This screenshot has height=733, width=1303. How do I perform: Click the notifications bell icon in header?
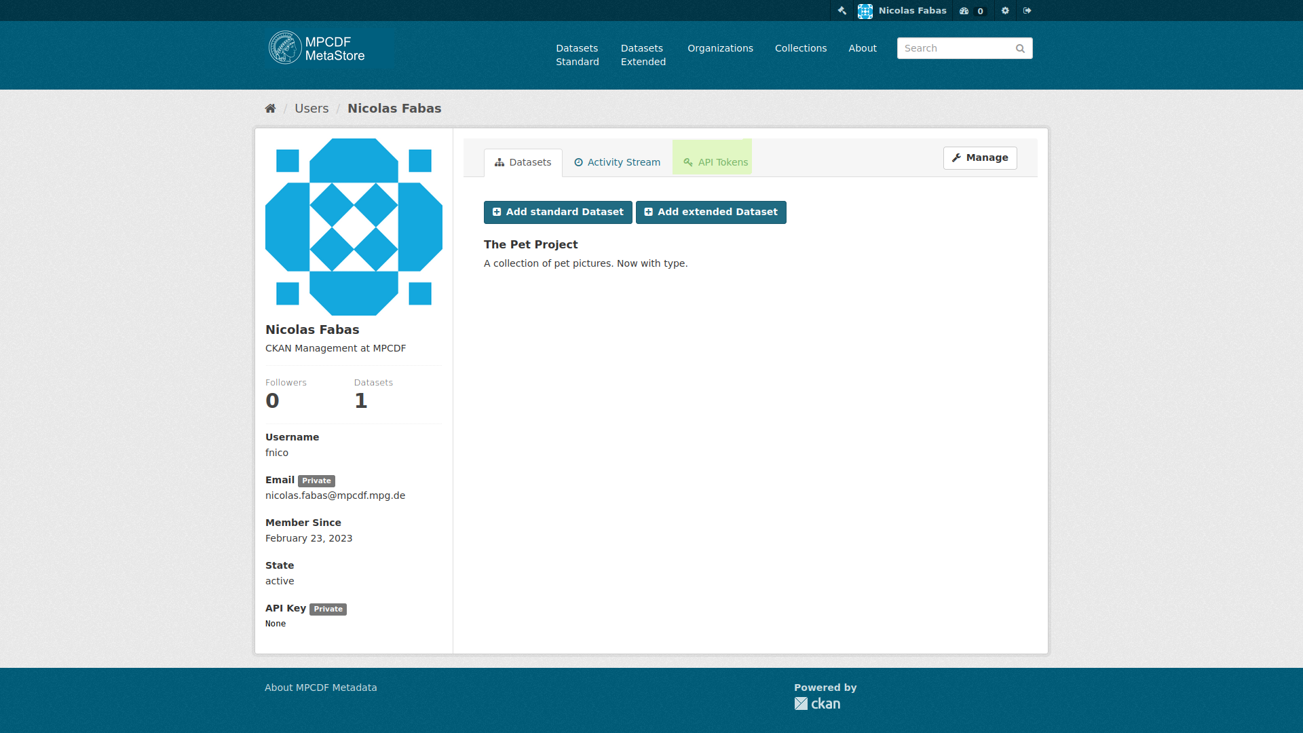(965, 10)
